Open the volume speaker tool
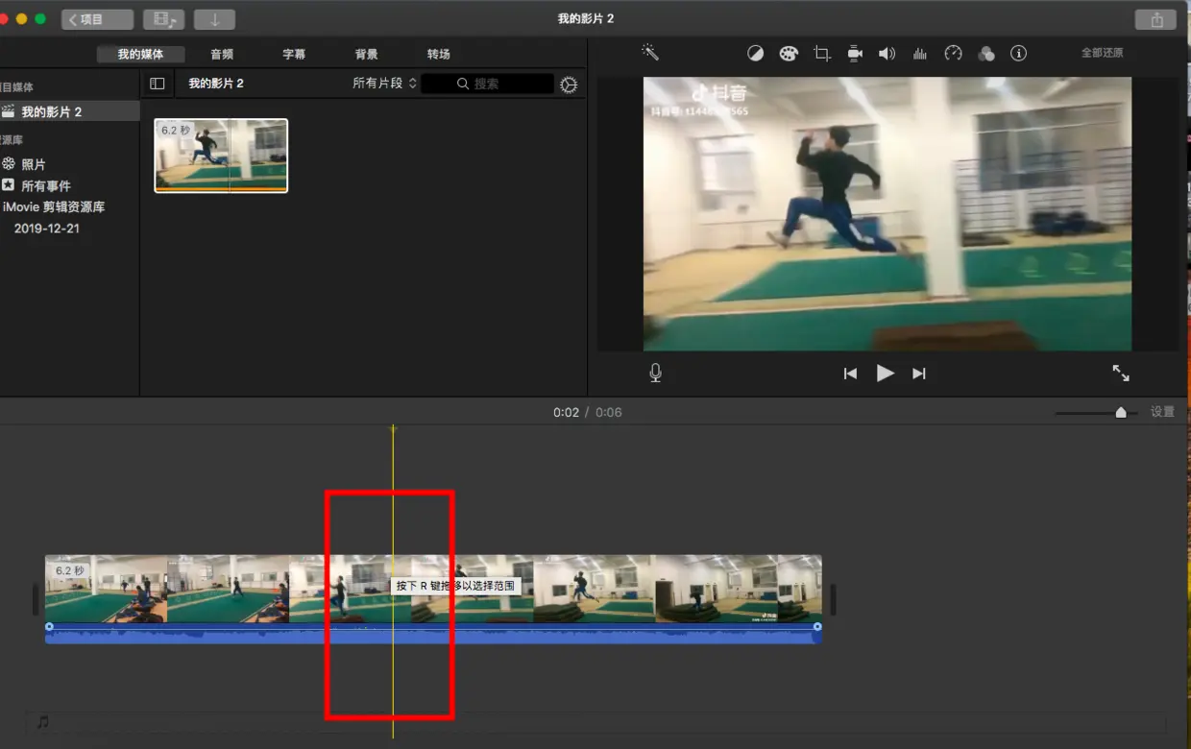1191x749 pixels. pyautogui.click(x=887, y=54)
